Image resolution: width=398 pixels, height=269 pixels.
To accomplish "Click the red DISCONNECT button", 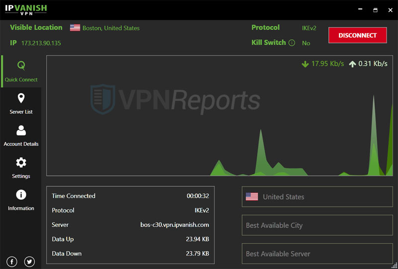I will (357, 35).
